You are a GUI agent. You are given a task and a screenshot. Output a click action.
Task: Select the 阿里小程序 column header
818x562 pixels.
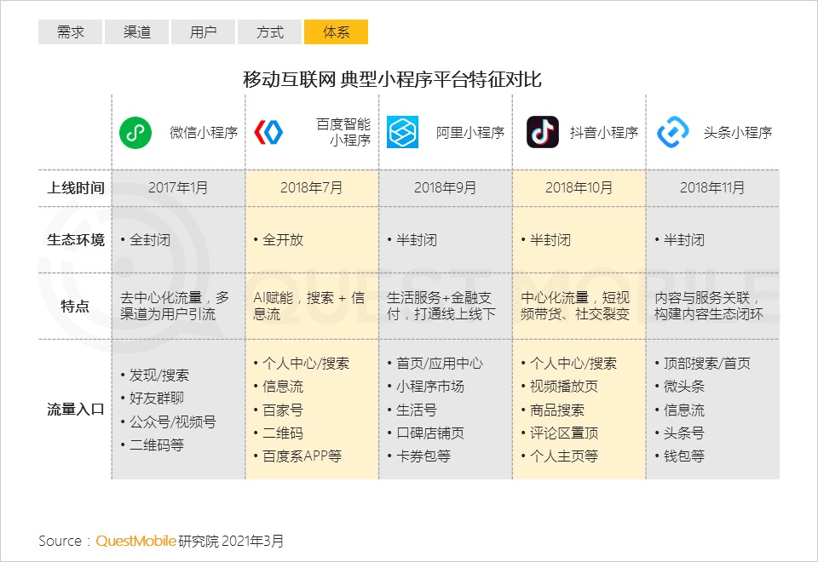click(470, 133)
